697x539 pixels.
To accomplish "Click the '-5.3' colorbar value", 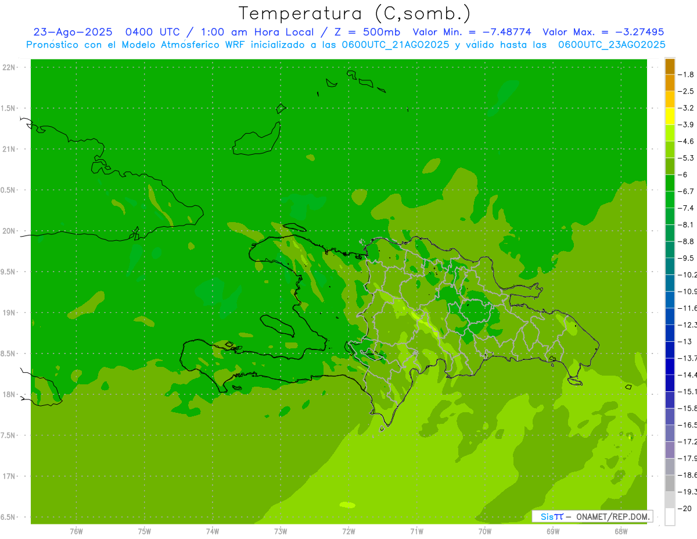I will (x=687, y=158).
